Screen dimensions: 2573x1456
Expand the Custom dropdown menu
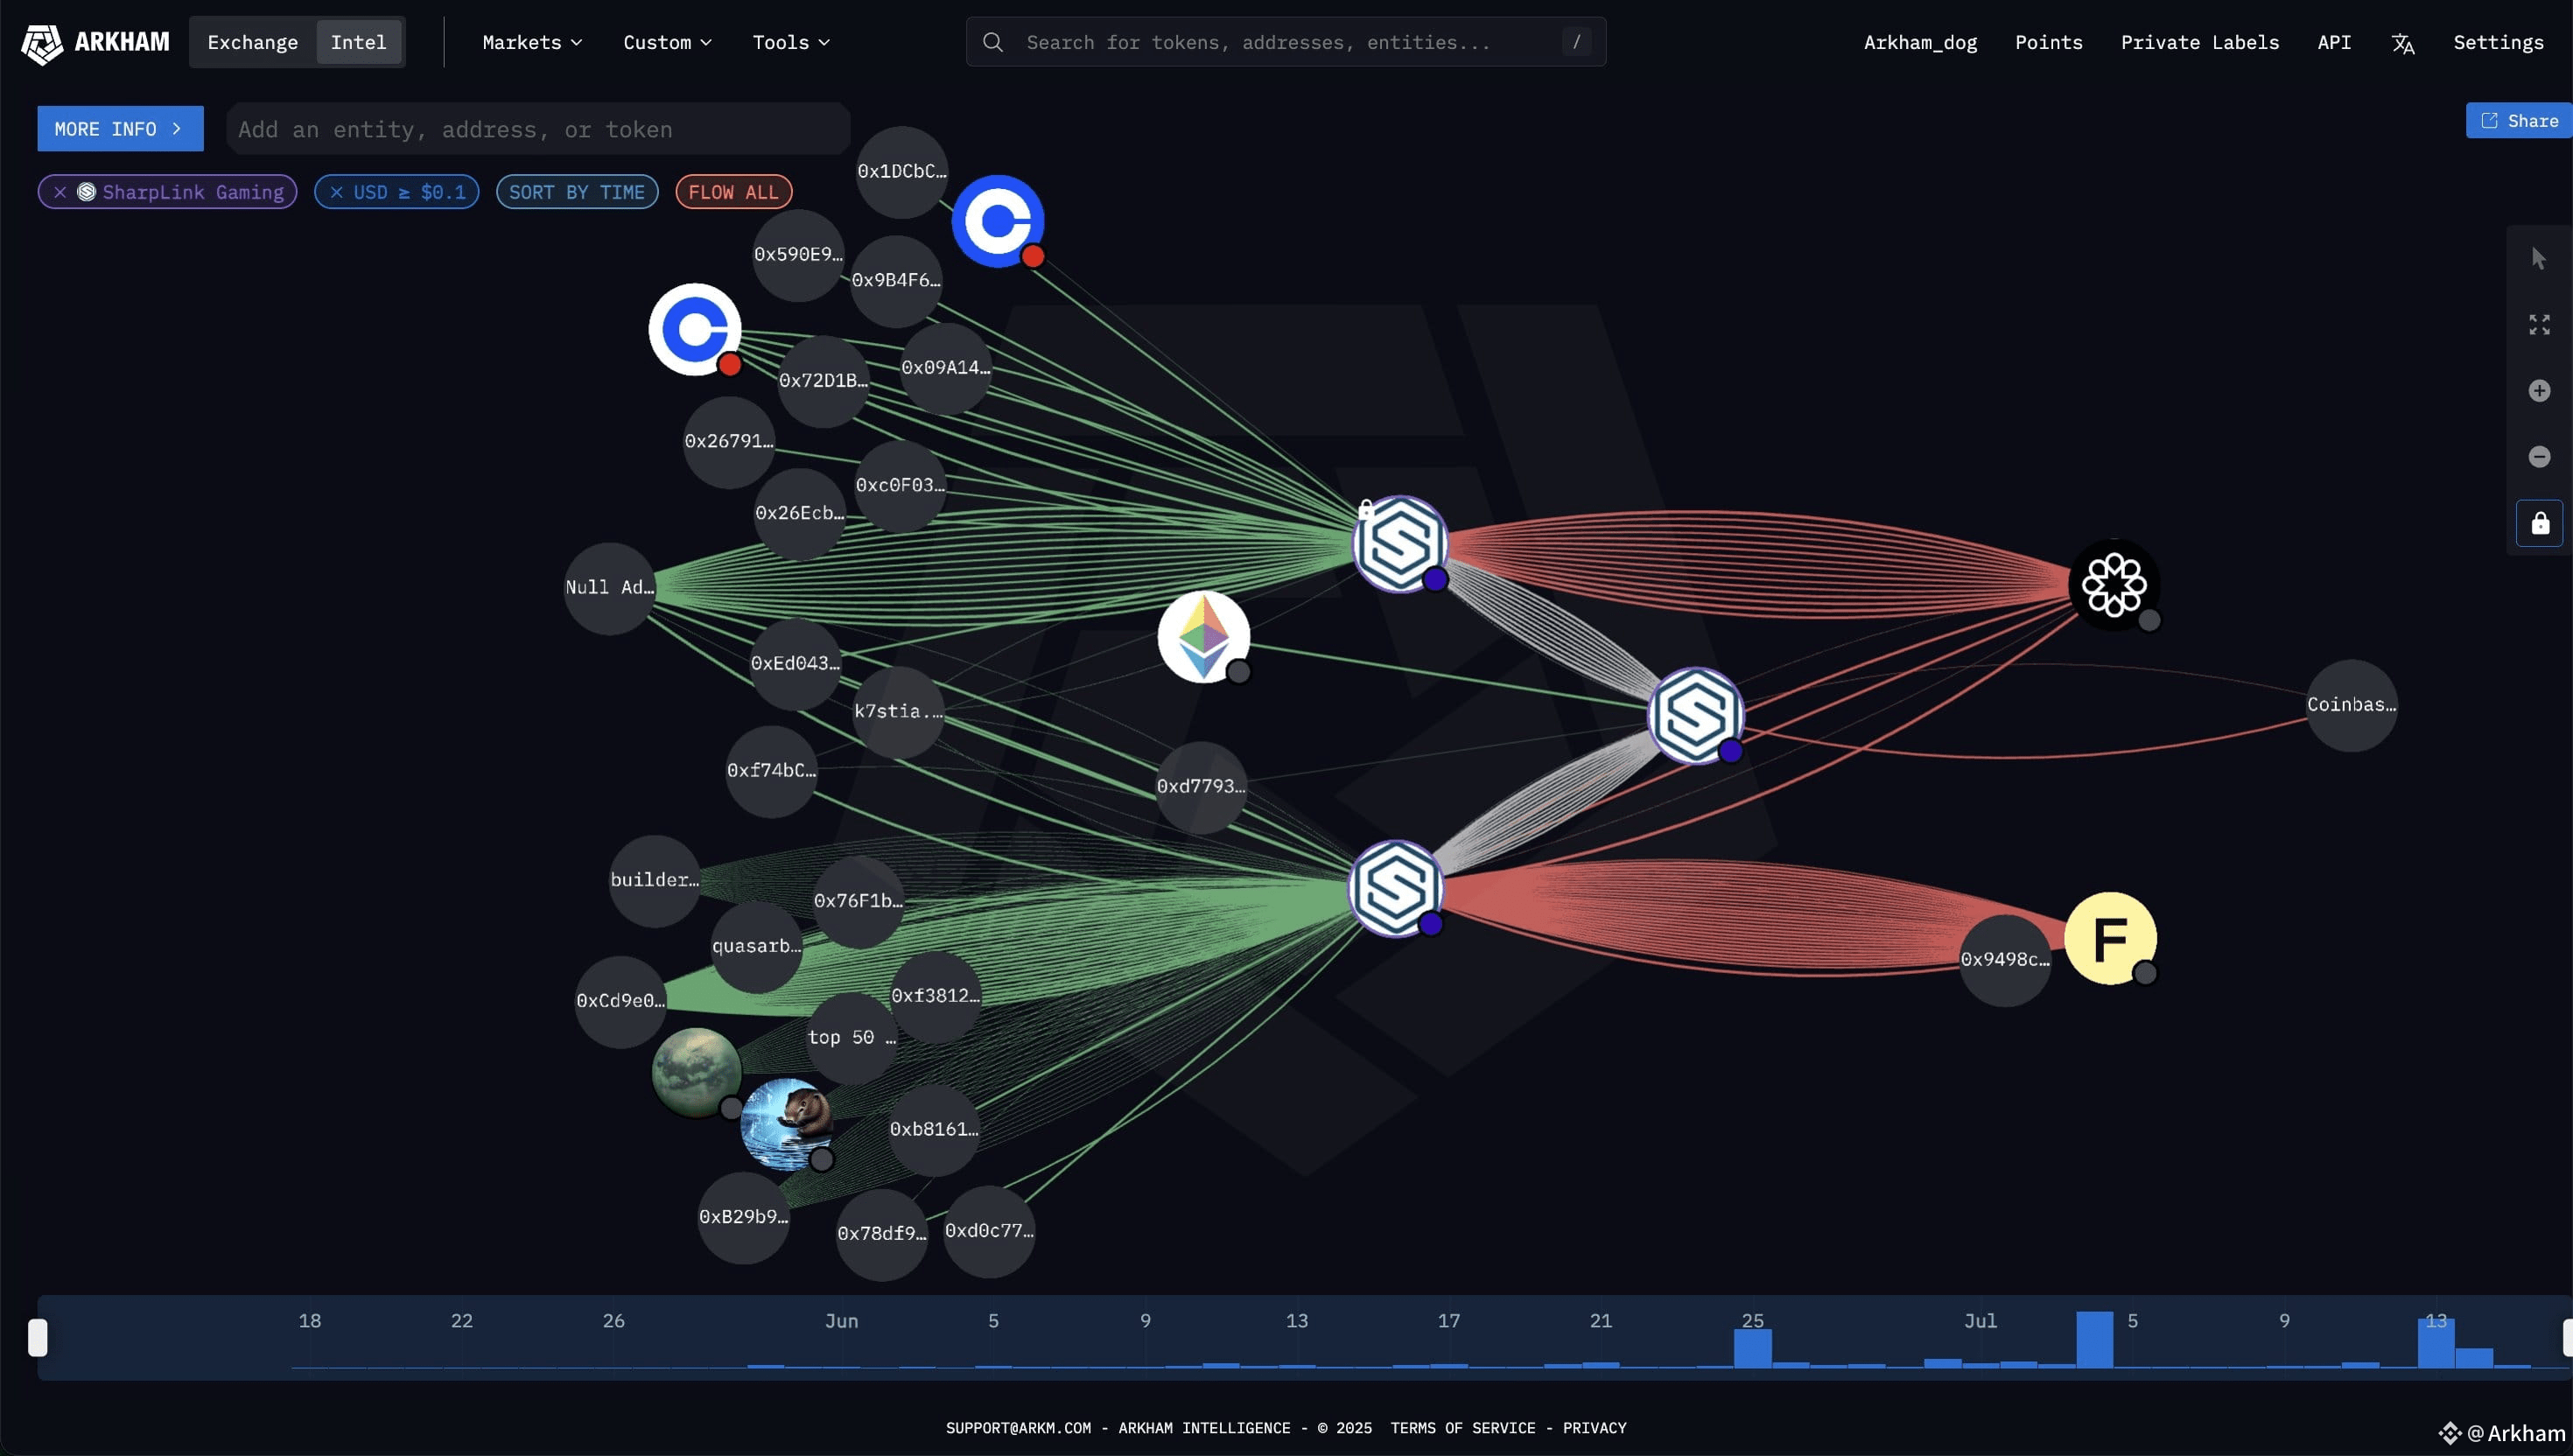coord(667,42)
